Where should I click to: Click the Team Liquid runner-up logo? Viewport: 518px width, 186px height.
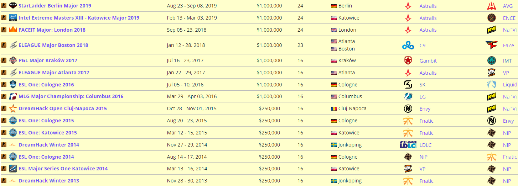click(x=492, y=85)
